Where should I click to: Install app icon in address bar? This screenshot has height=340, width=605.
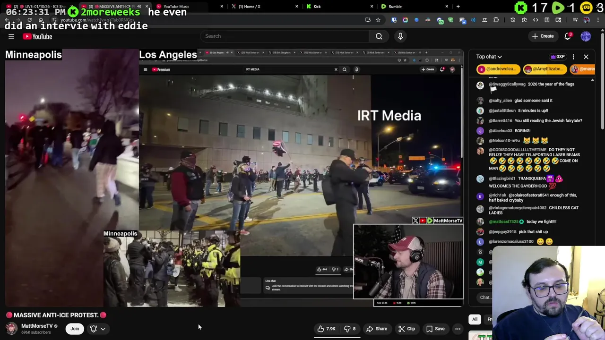point(367,20)
